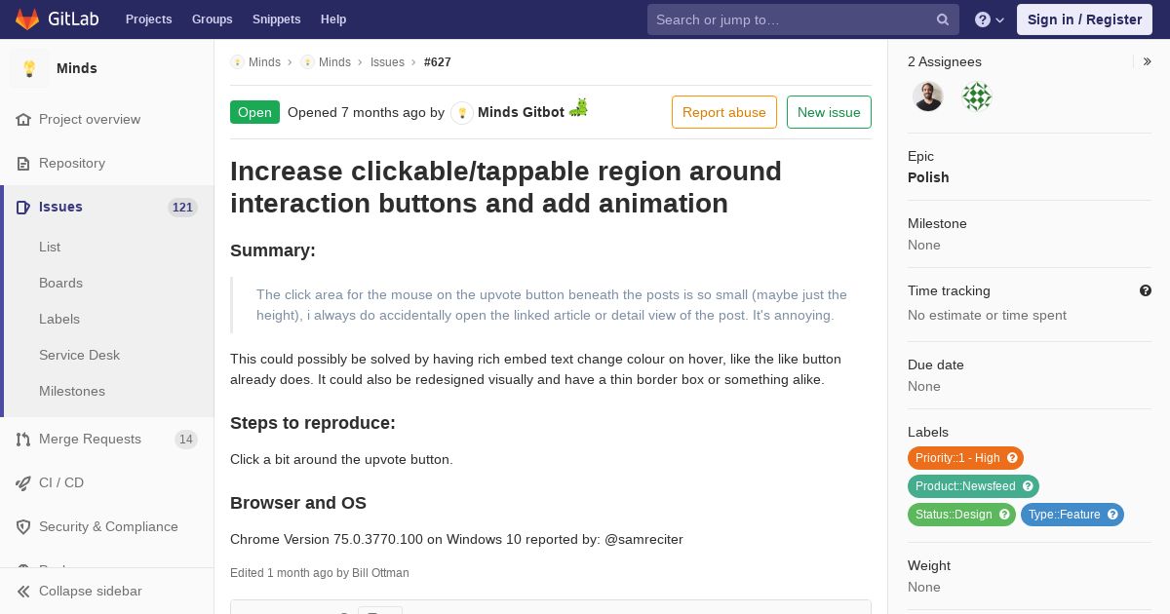Click the Status::Design label
Screen dimensions: 1170x614
pos(961,515)
